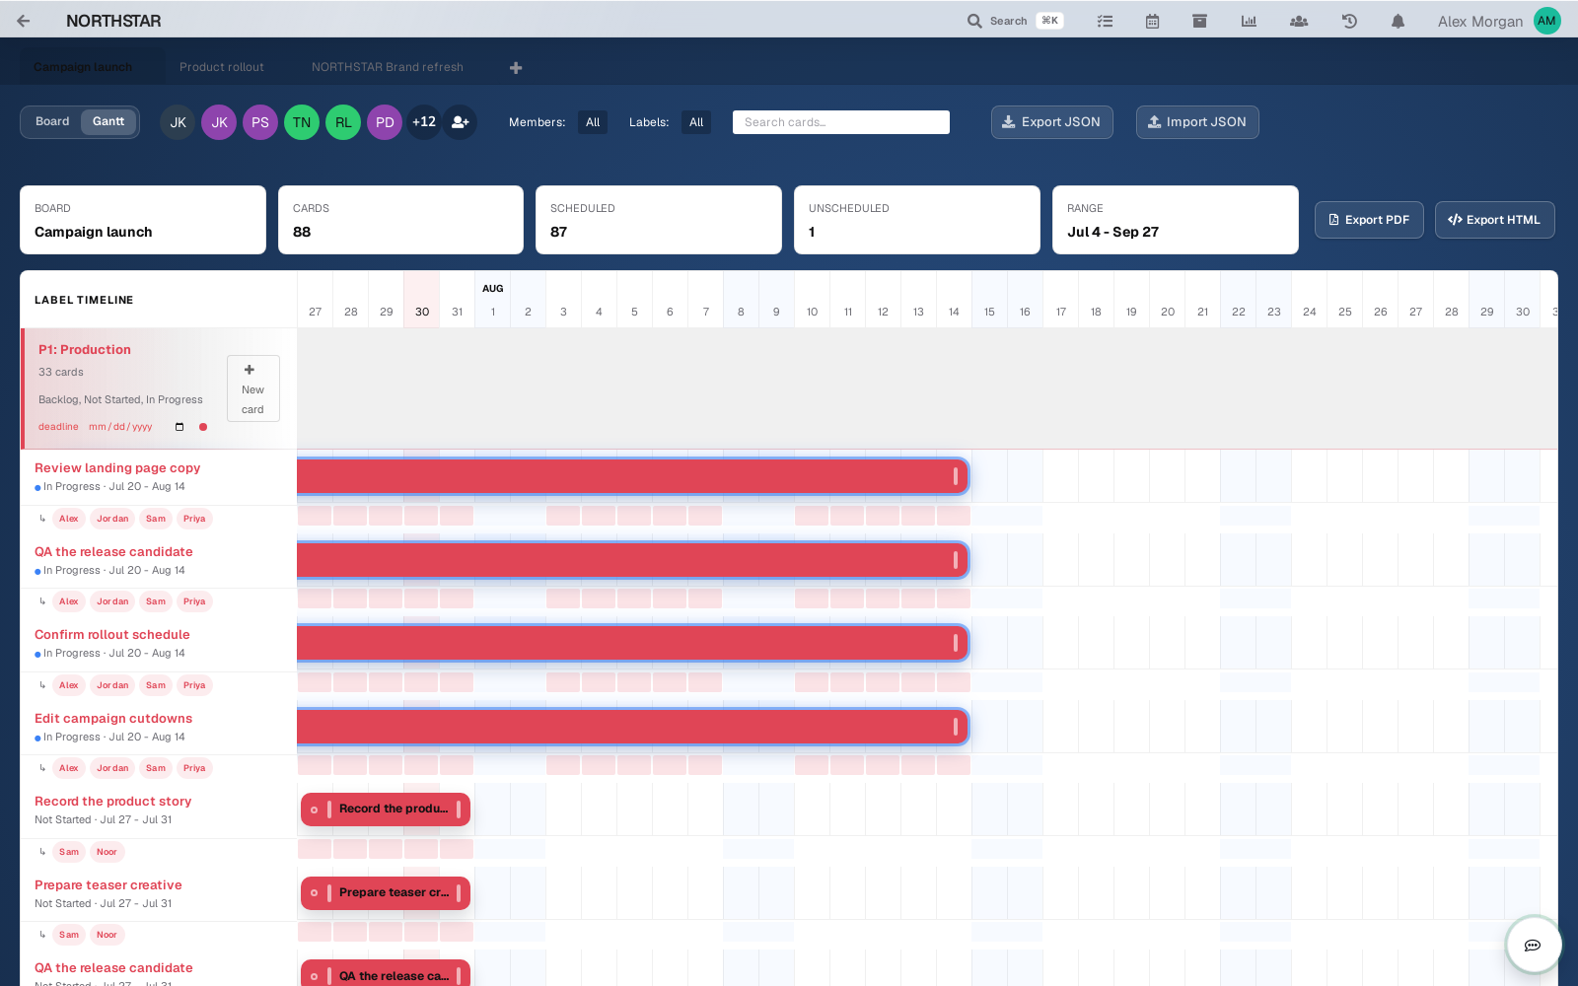This screenshot has width=1578, height=986.
Task: Select the RL member avatar
Action: 343,122
